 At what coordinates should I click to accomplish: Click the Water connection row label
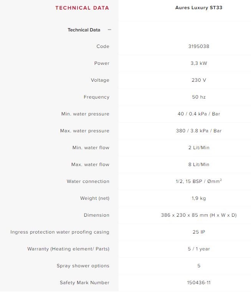[x=88, y=181]
